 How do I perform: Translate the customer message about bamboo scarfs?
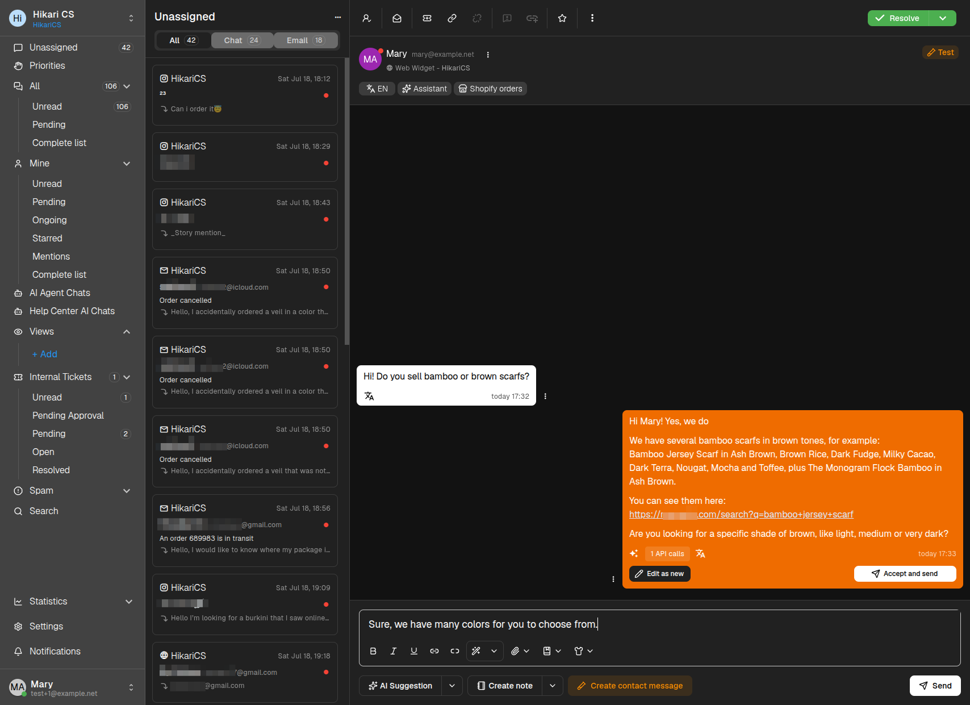369,397
